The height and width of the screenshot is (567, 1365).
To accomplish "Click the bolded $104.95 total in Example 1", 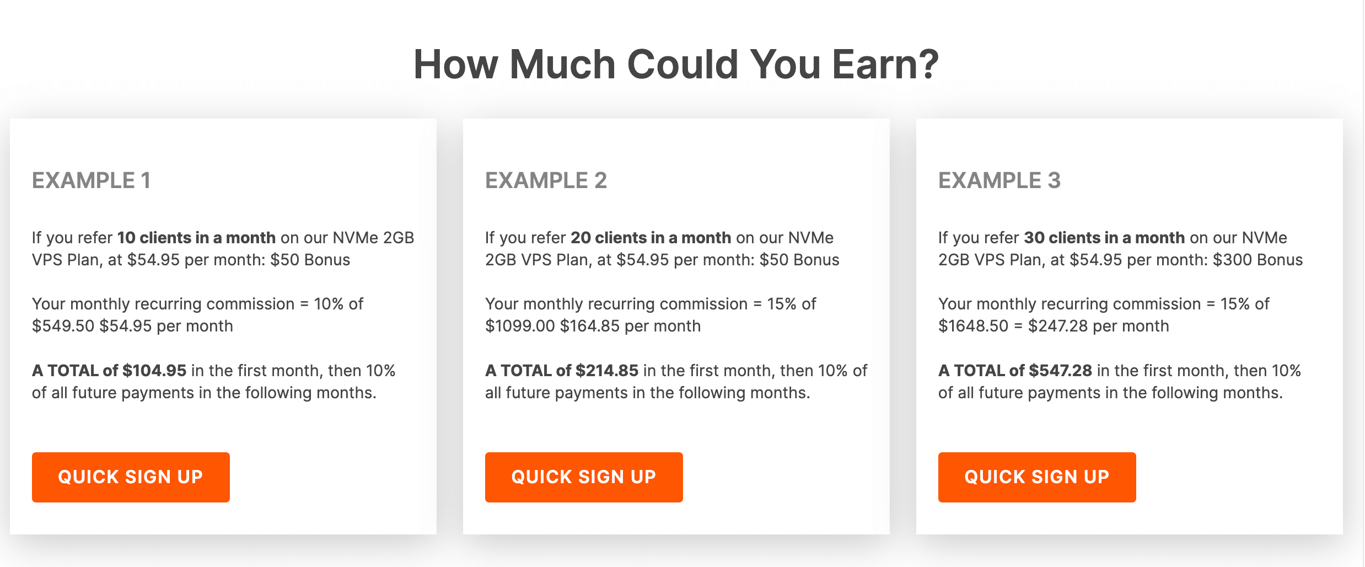I will click(x=154, y=370).
